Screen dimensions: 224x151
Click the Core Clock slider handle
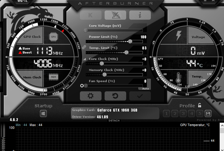[x=102, y=64]
